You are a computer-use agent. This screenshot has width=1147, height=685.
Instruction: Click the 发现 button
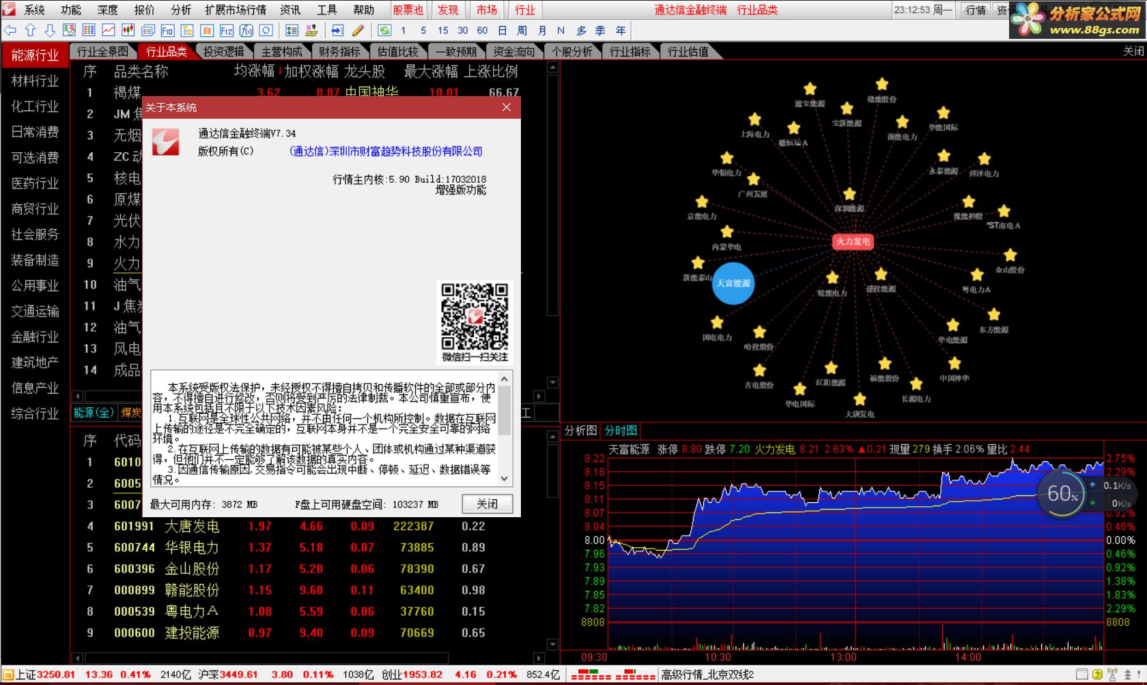click(x=448, y=10)
